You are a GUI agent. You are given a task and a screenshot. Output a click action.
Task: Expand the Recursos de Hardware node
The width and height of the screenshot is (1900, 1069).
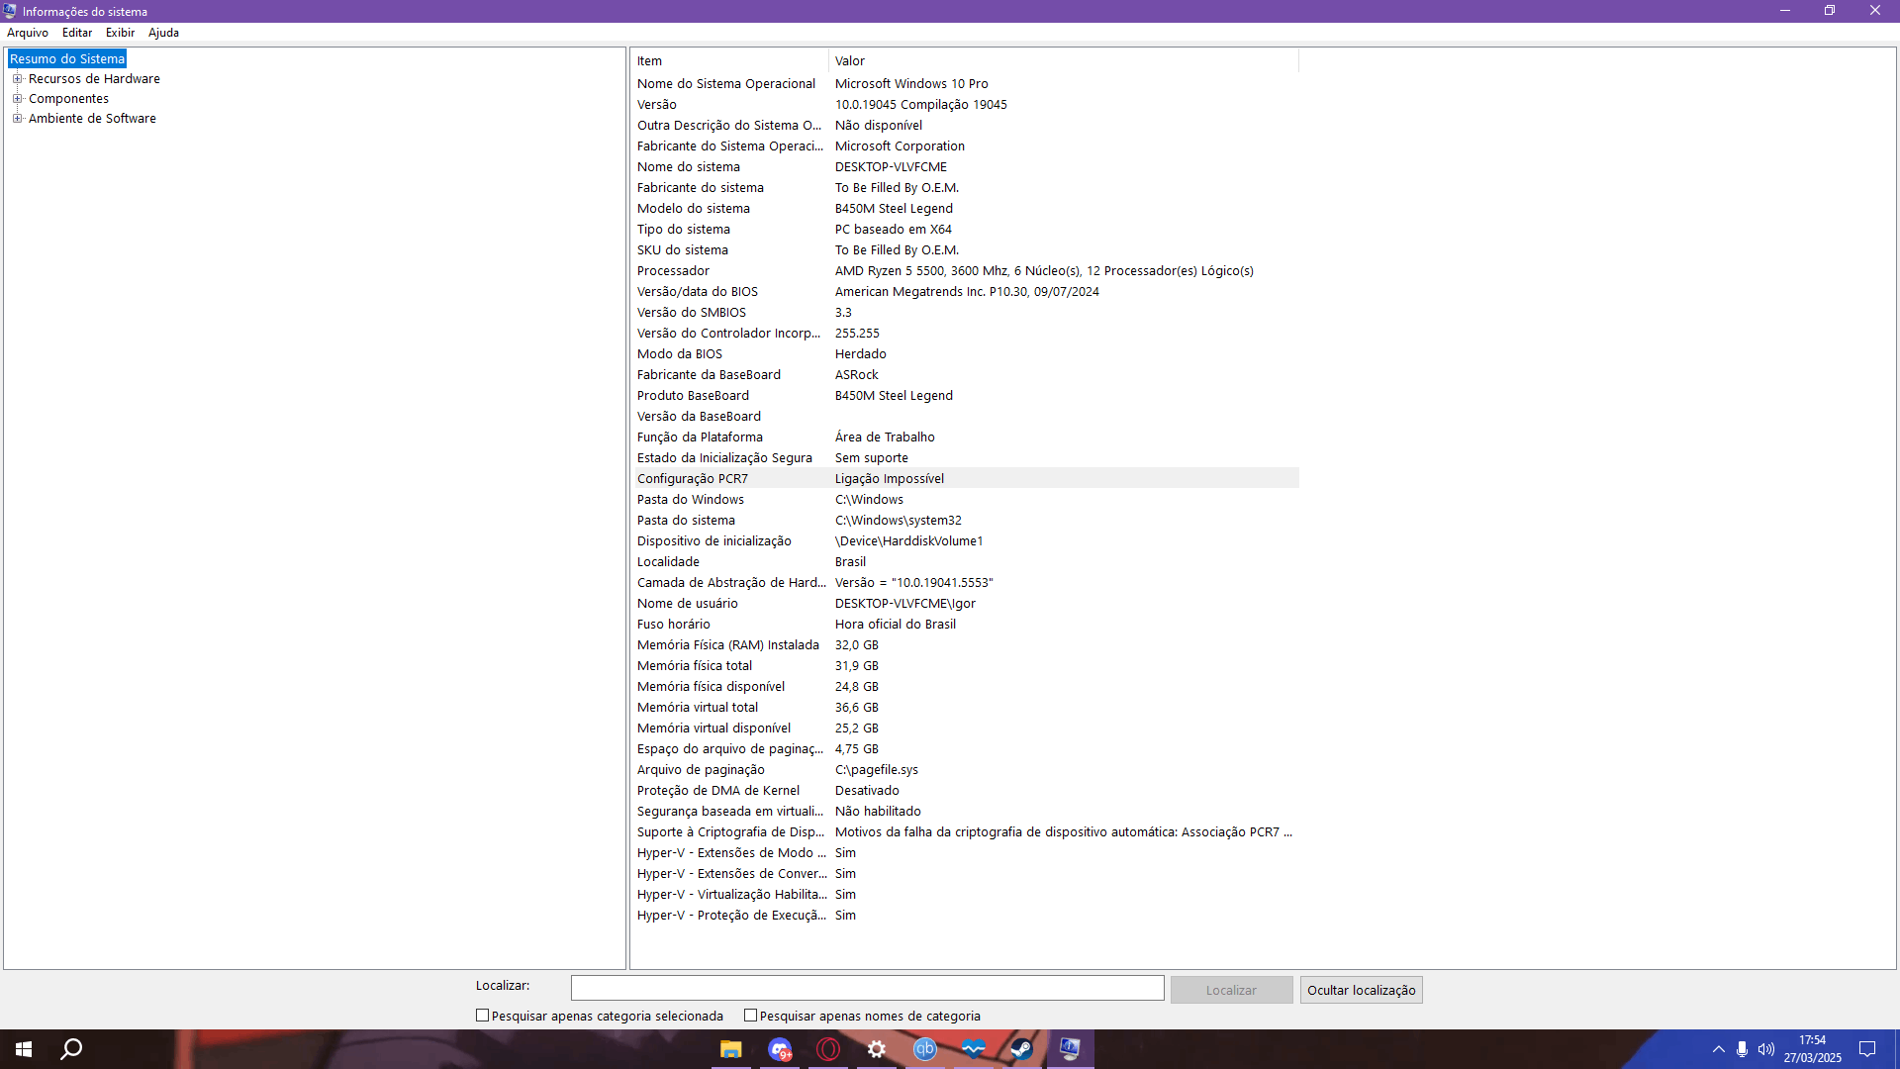[x=17, y=79]
